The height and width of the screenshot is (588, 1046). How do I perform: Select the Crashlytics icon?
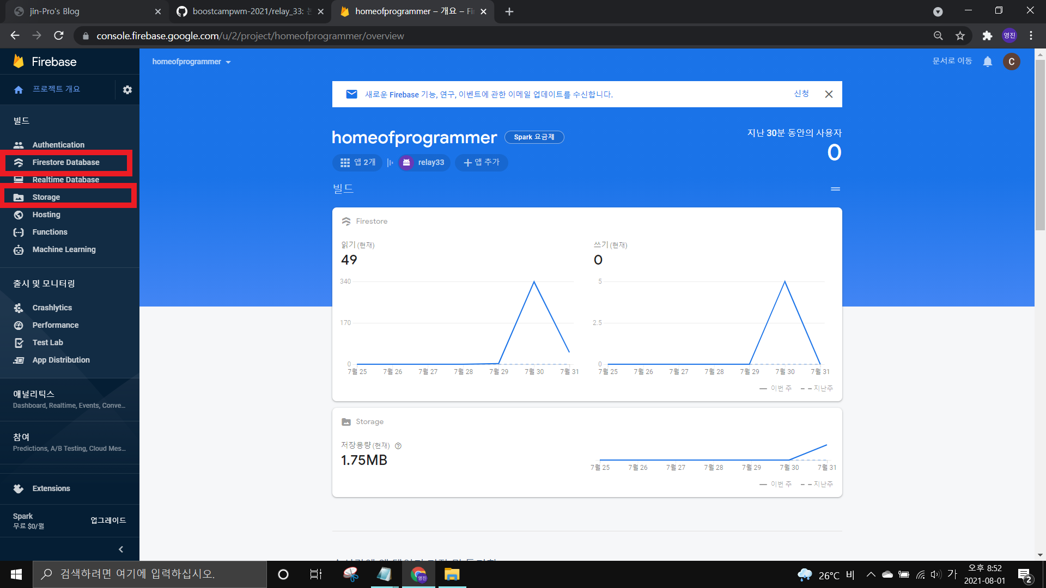tap(19, 308)
